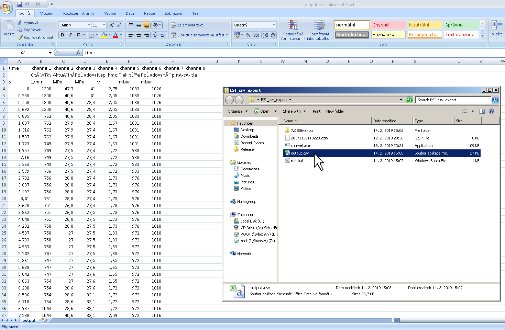The width and height of the screenshot is (505, 330).
Task: Apply red font color
Action: coord(116,35)
